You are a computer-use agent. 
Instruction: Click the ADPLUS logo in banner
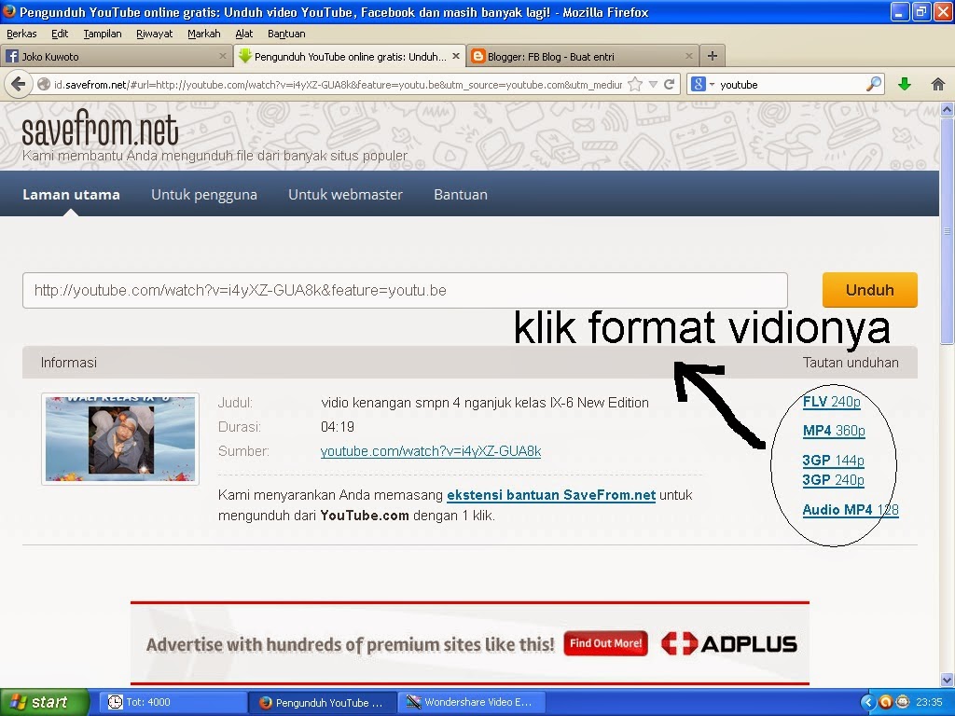[729, 643]
